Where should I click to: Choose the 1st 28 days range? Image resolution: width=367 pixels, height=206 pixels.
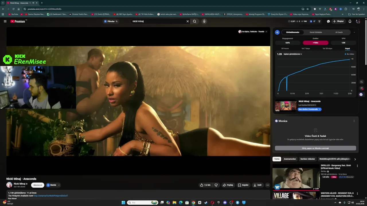click(x=327, y=48)
